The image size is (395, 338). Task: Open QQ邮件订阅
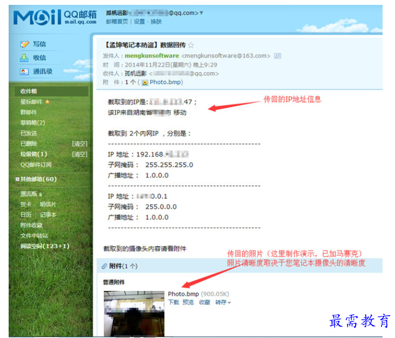click(36, 165)
